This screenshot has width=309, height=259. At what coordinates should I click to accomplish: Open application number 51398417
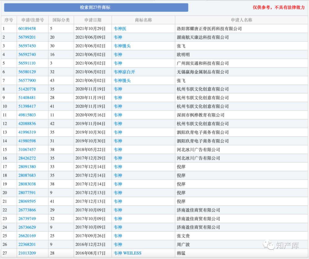point(27,107)
